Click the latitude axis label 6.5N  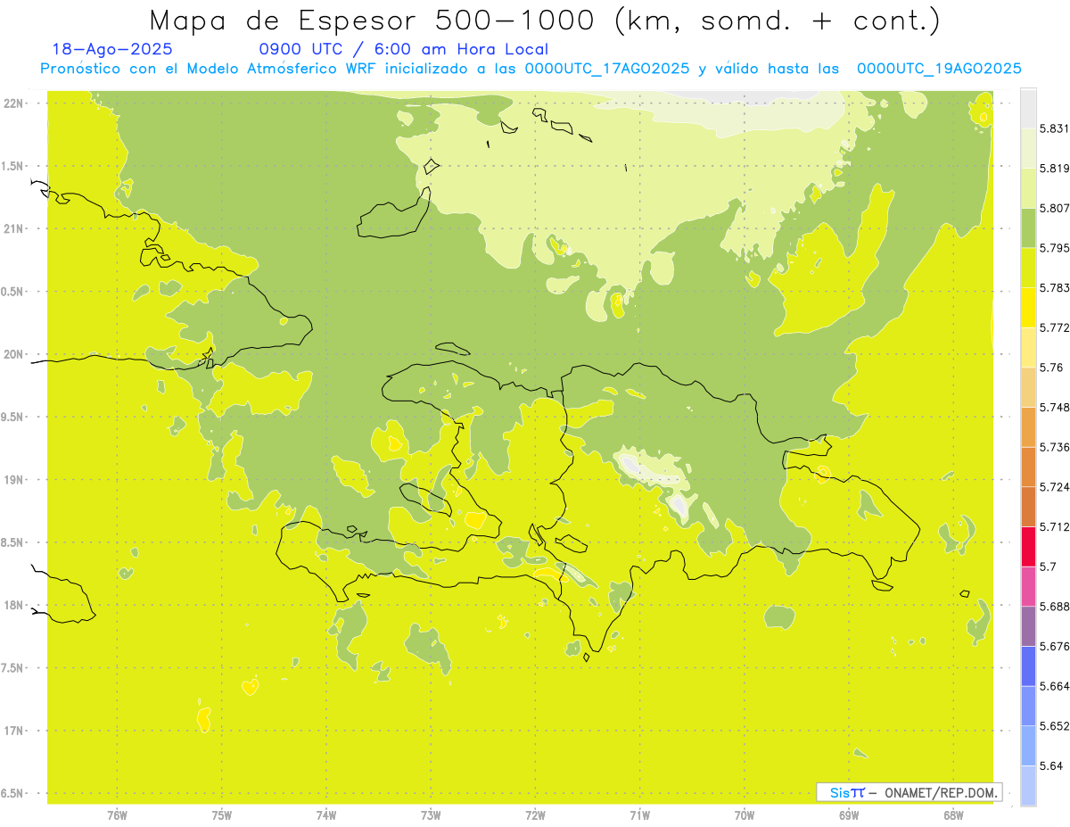[12, 793]
